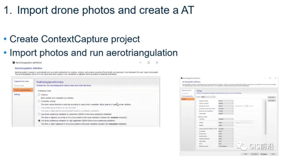This screenshot has height=159, width=283.
Task: Open Output block name step in larger dialog
Action: pos(21,81)
